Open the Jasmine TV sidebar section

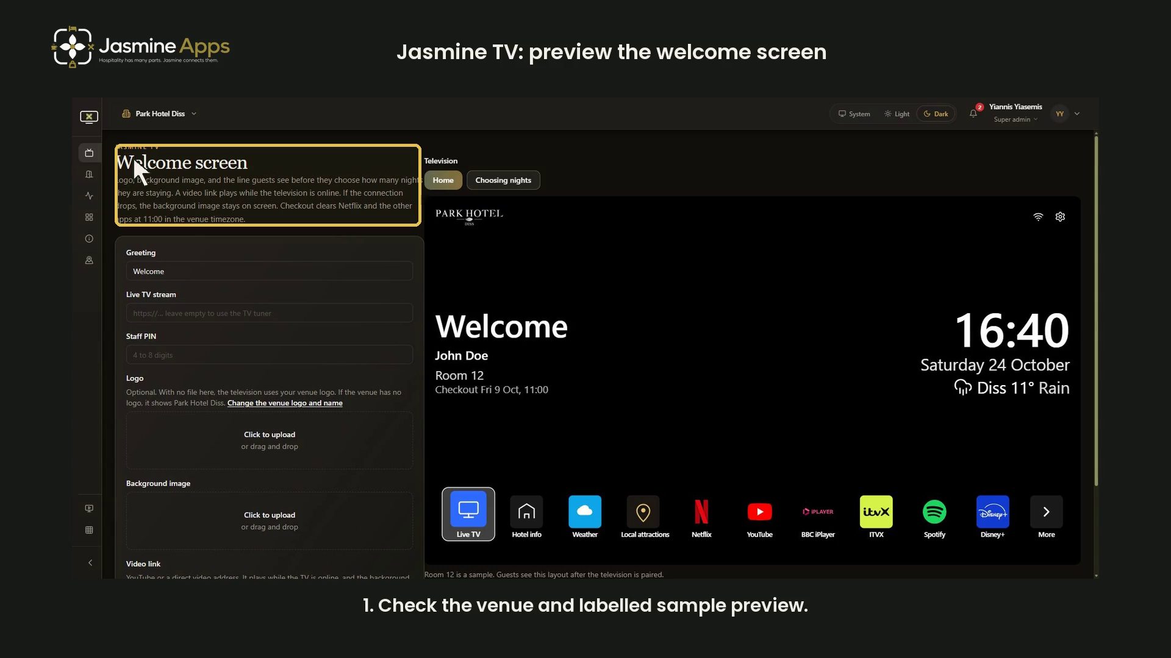click(x=89, y=153)
